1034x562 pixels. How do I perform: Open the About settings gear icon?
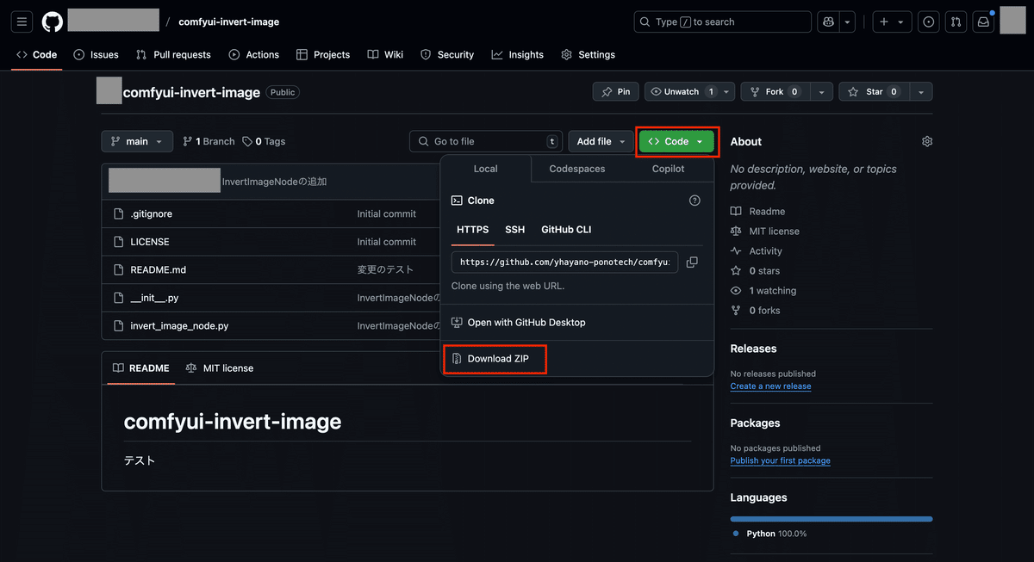[x=927, y=141]
